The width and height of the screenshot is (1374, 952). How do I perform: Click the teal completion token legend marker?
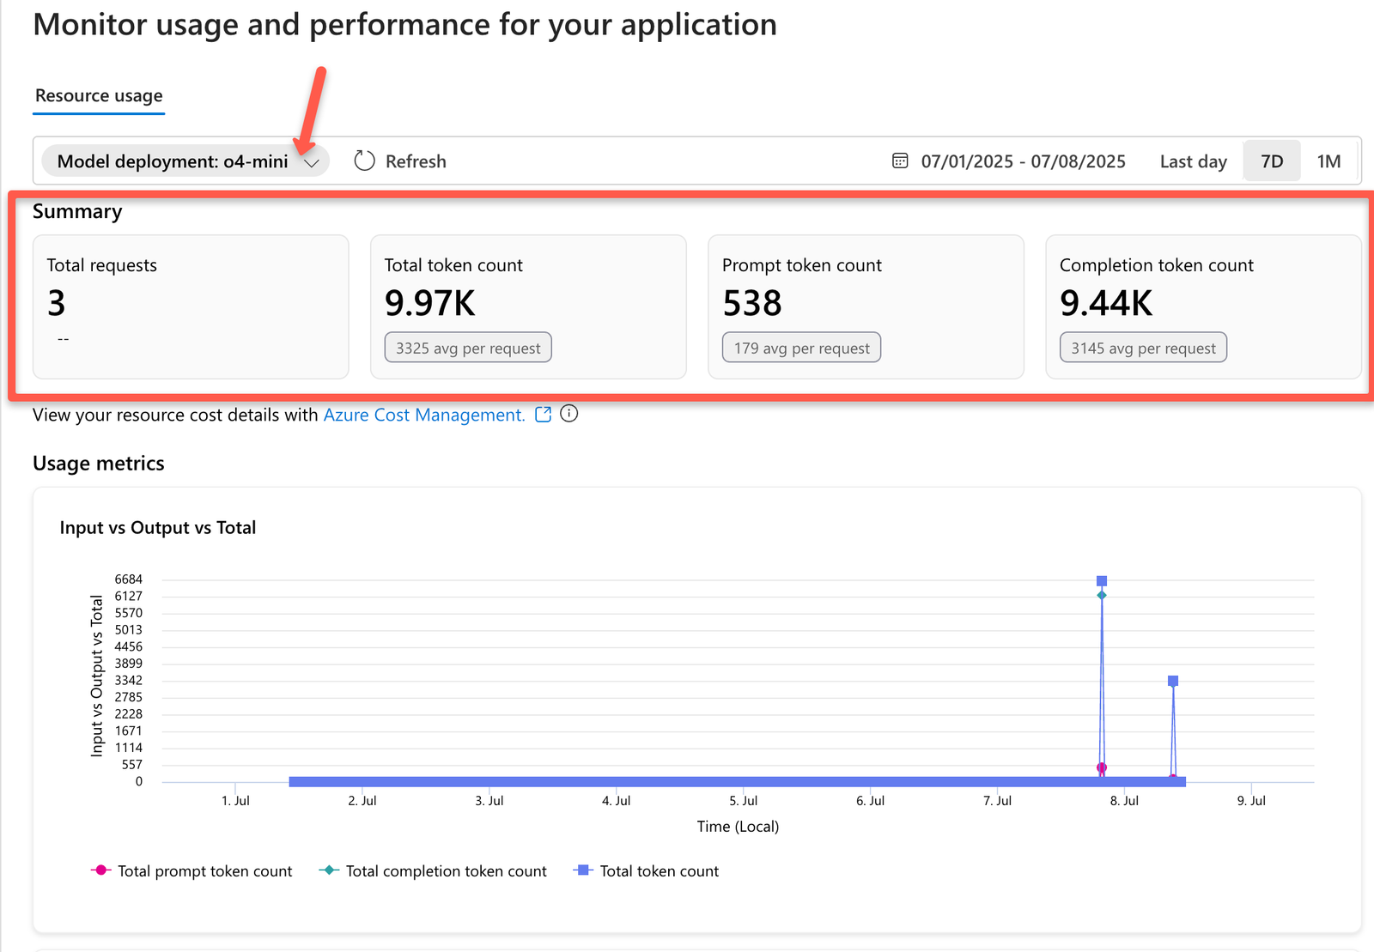tap(329, 870)
